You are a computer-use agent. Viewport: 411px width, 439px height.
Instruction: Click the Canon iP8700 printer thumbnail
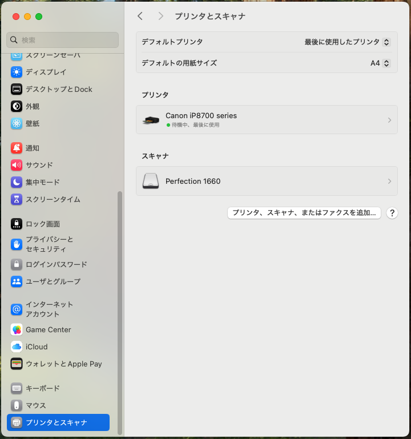pos(151,120)
